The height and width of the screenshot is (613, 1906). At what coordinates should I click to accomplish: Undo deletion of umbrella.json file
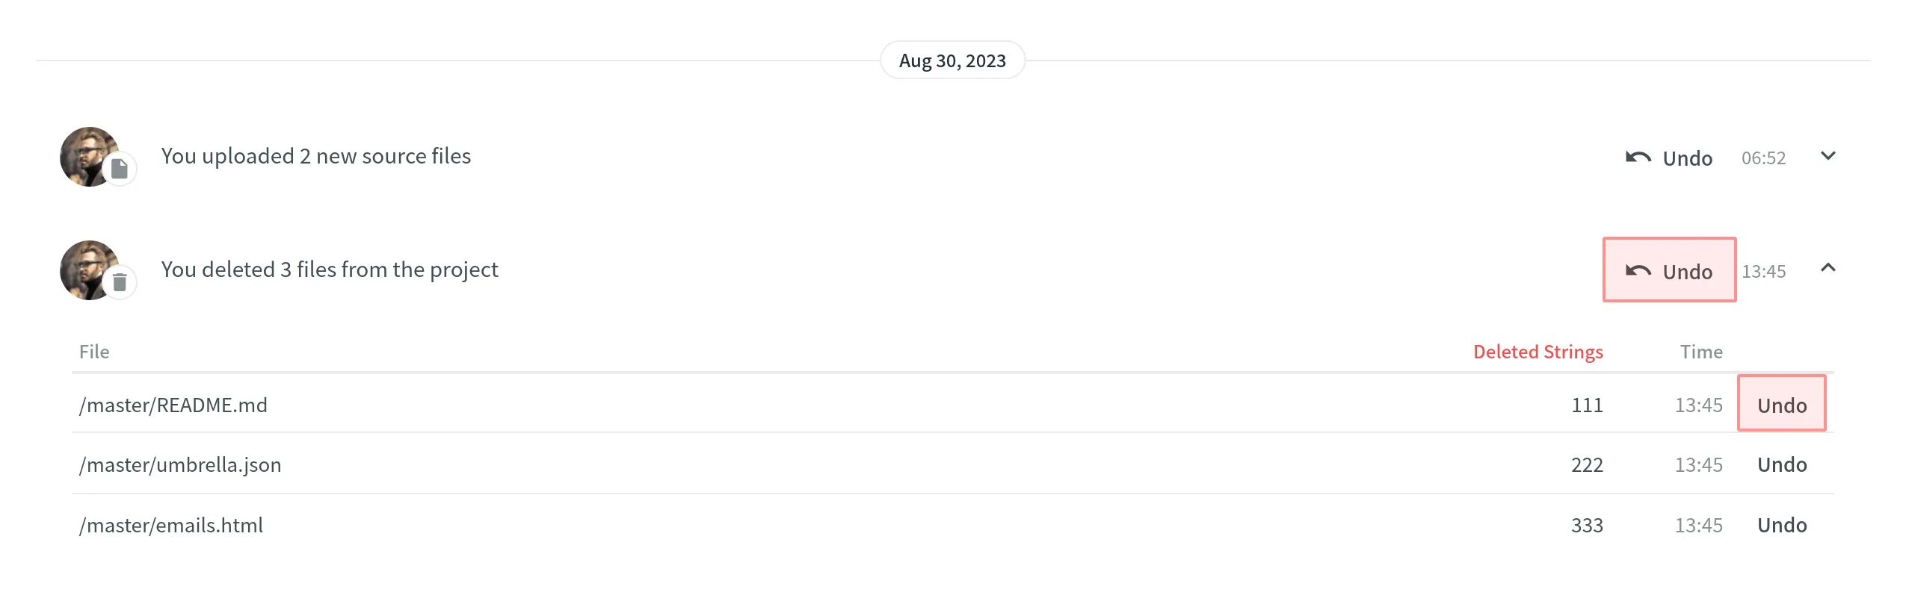(1781, 464)
